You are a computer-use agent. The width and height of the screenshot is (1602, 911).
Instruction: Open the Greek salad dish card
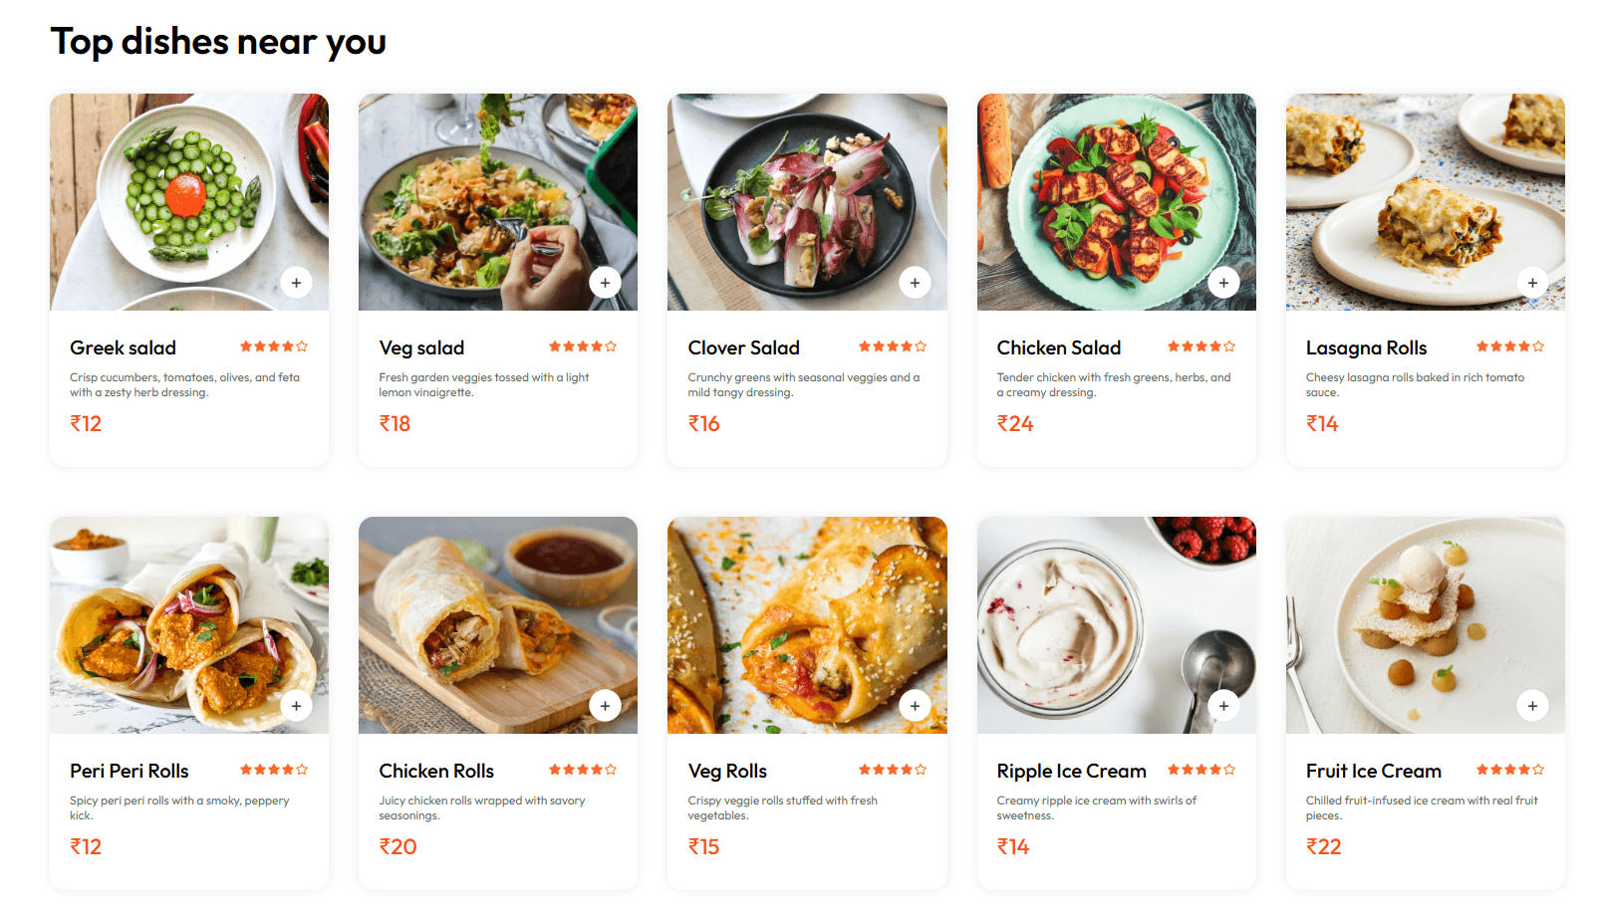pyautogui.click(x=189, y=279)
